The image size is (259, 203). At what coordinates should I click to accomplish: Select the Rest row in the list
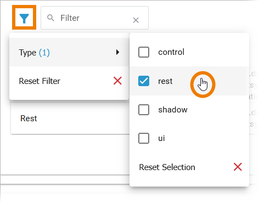(70, 119)
